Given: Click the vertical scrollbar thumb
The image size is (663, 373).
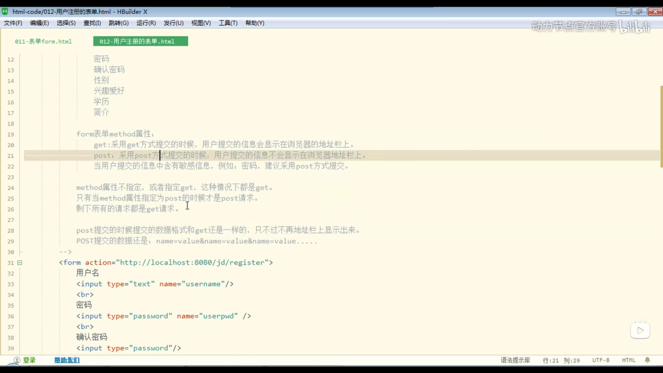Looking at the screenshot, I should pyautogui.click(x=661, y=126).
